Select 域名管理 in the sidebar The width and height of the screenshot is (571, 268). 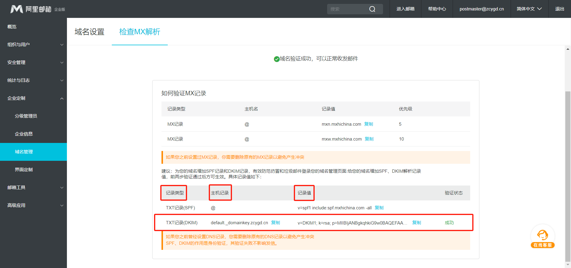click(33, 152)
